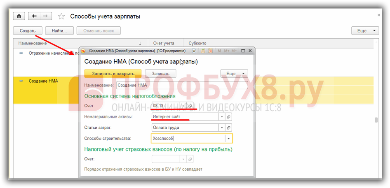The width and height of the screenshot is (390, 188).
Task: Go back with the left arrow button
Action: (x=34, y=16)
